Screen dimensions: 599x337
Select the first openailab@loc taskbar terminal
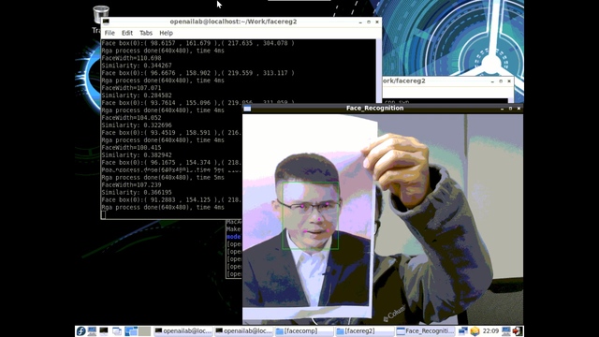click(183, 330)
